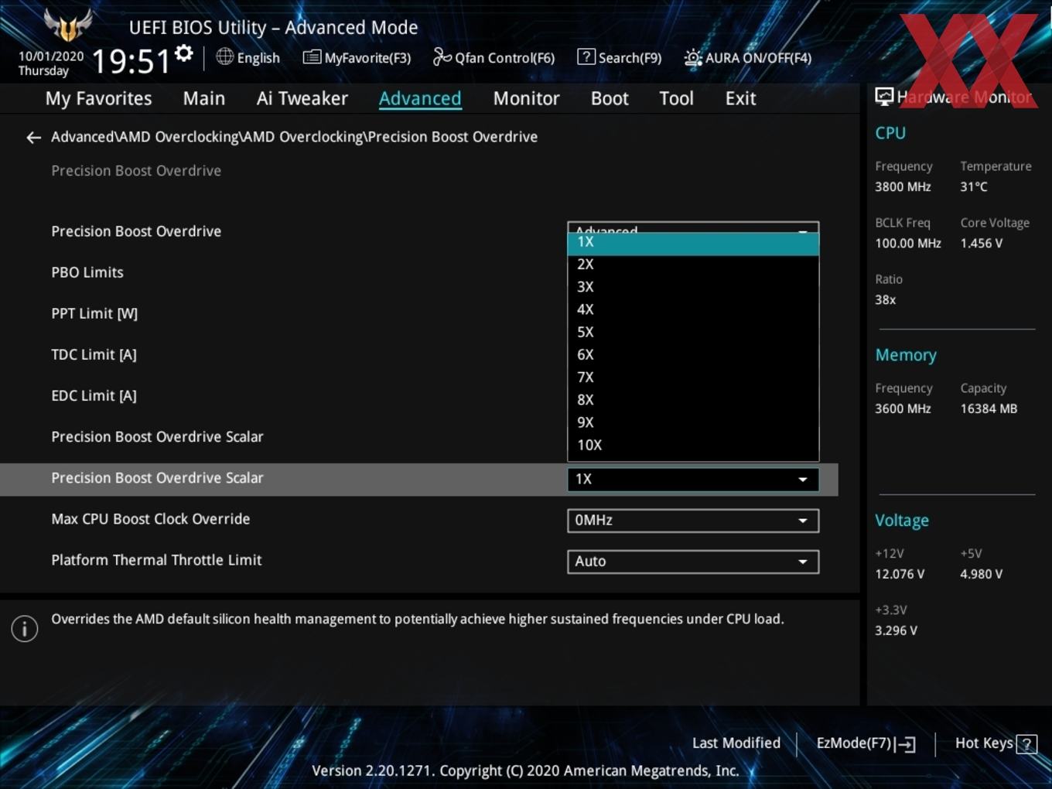Switch to EzMode(F7)

coord(866,743)
